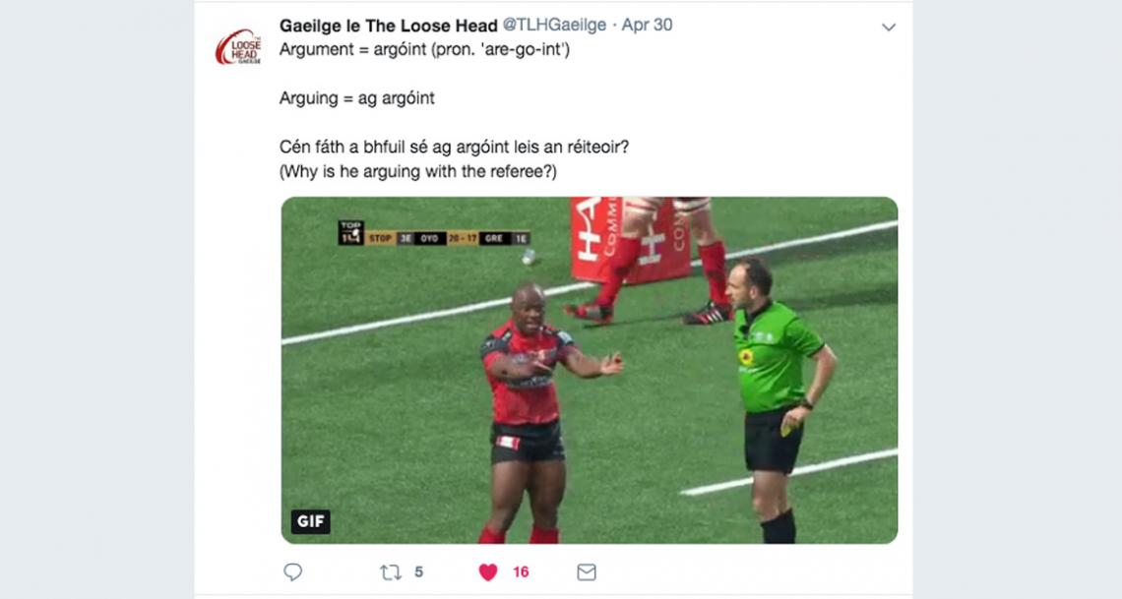Click the reply speech bubble icon
The height and width of the screenshot is (599, 1122).
pyautogui.click(x=292, y=571)
